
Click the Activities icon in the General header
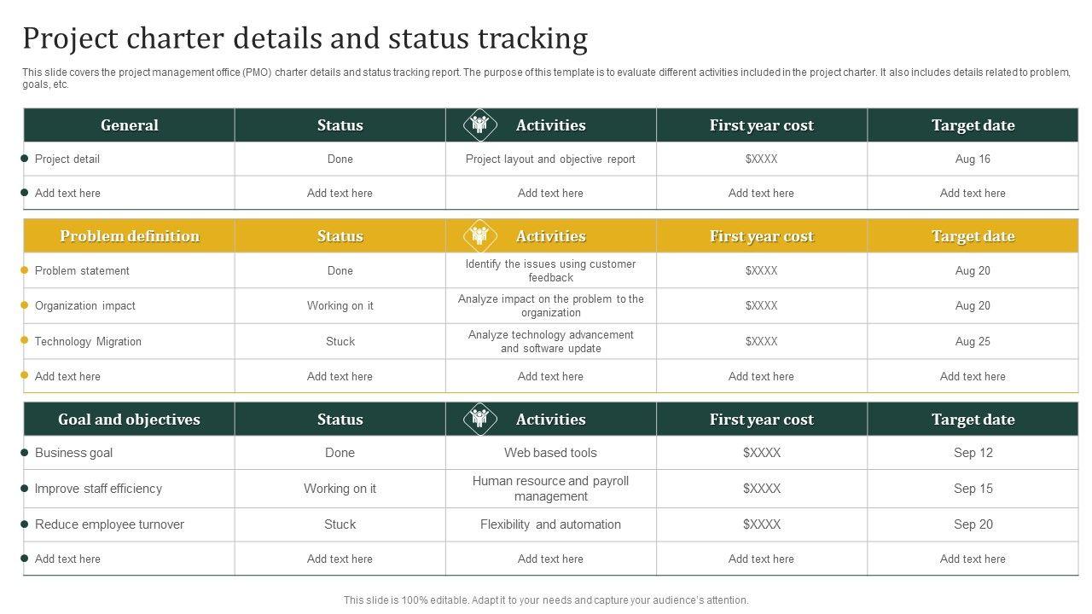pyautogui.click(x=479, y=125)
